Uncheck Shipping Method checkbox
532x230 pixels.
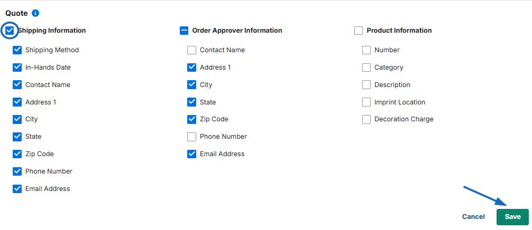[x=17, y=50]
